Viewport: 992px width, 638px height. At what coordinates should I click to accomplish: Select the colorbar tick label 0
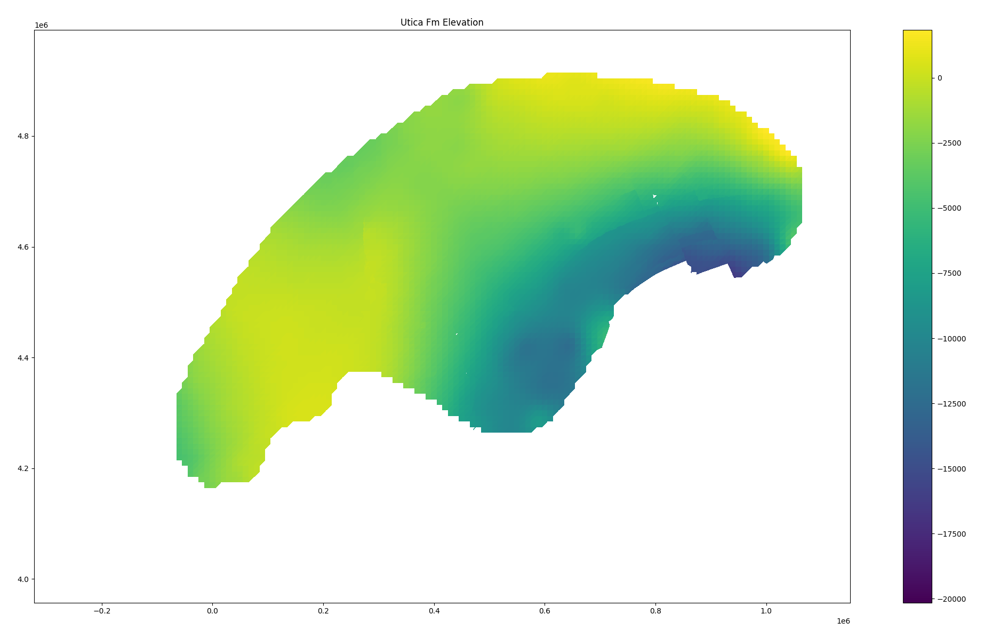(940, 78)
